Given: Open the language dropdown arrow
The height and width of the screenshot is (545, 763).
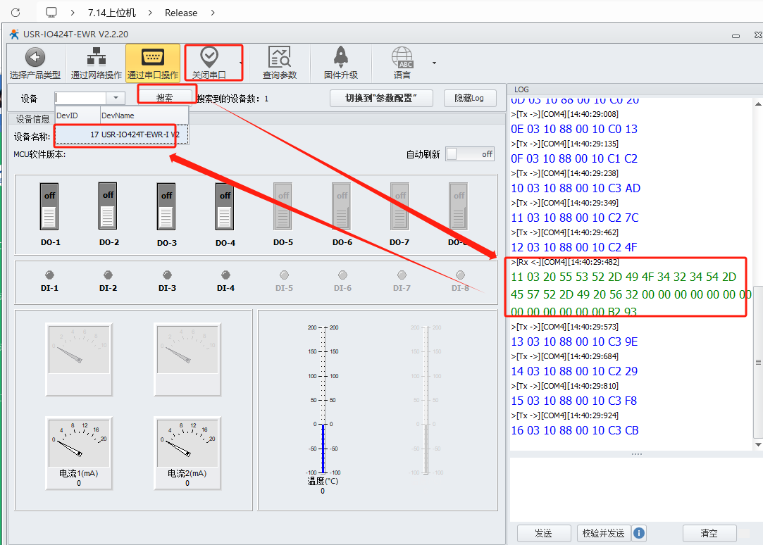Looking at the screenshot, I should [434, 63].
